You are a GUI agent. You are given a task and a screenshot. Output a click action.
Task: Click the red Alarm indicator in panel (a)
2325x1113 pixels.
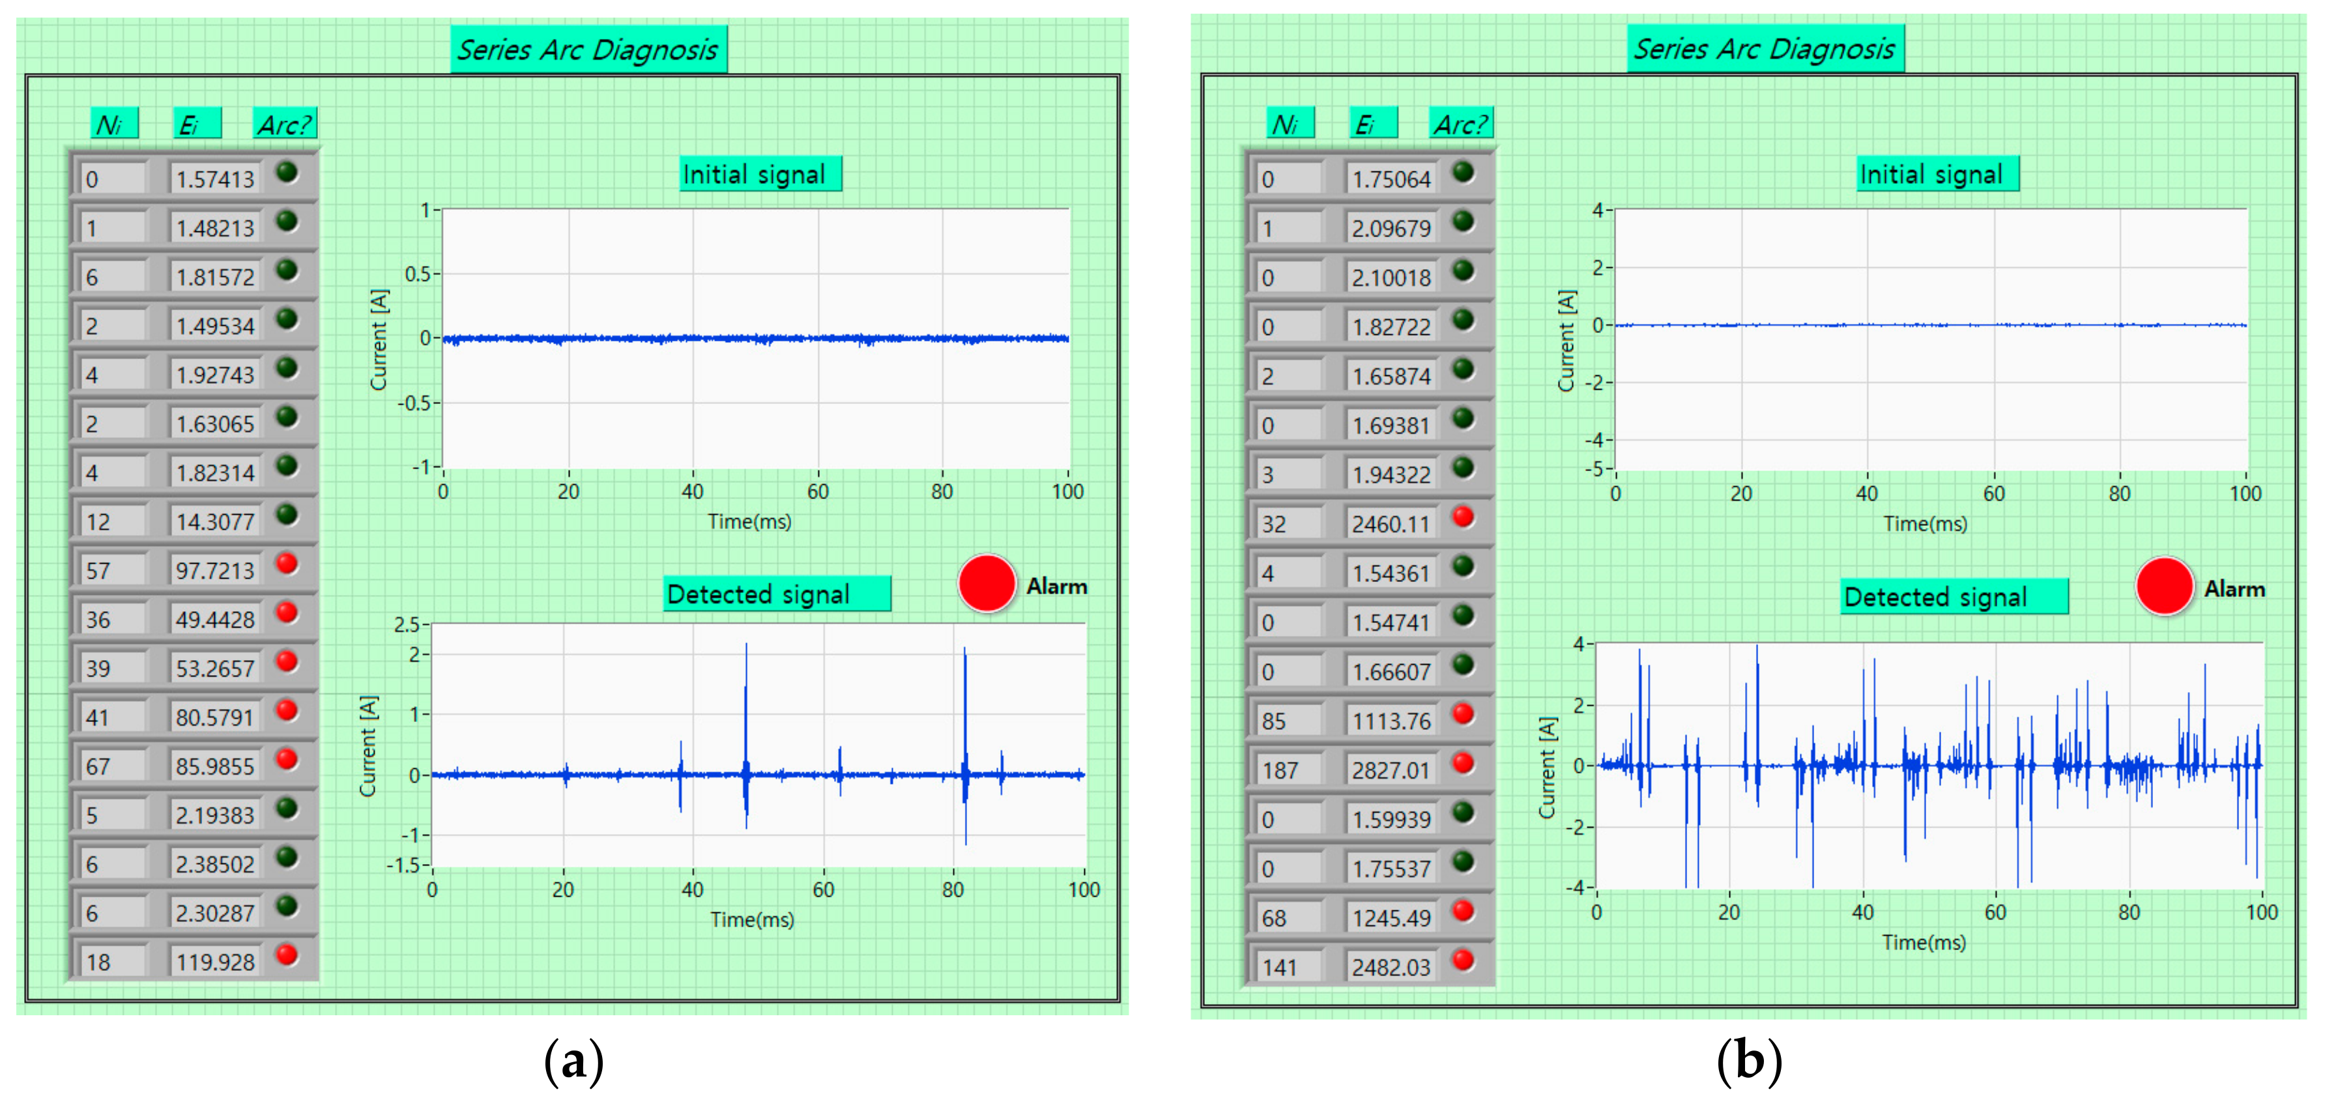[x=986, y=584]
